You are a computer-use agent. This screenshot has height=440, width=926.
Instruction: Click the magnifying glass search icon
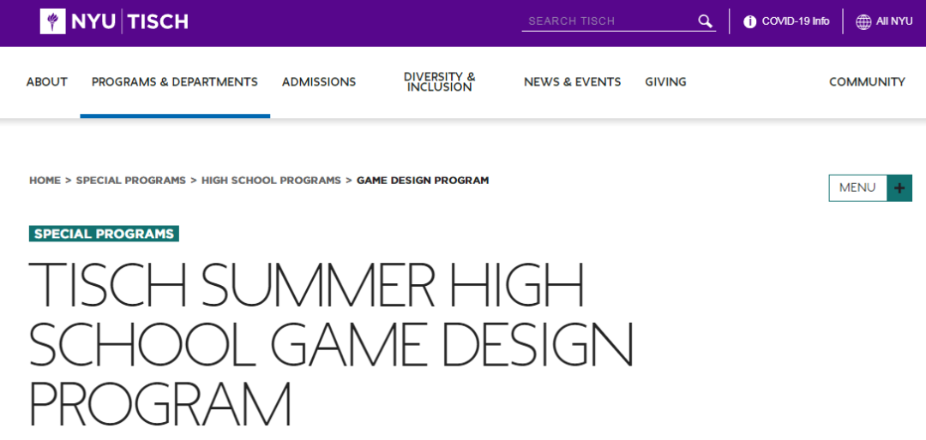(705, 21)
